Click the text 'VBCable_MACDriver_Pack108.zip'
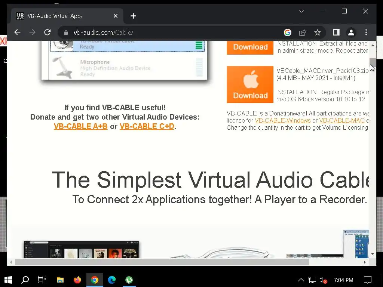The width and height of the screenshot is (383, 287). pos(322,71)
